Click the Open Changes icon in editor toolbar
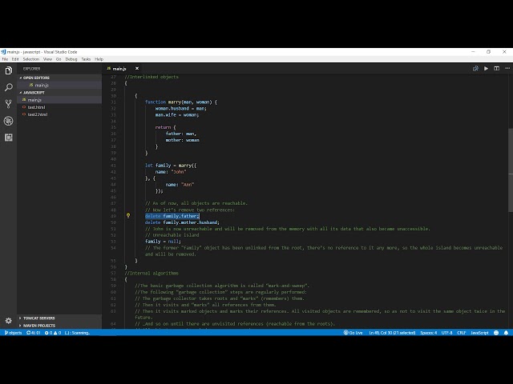This screenshot has width=513, height=384. click(475, 69)
